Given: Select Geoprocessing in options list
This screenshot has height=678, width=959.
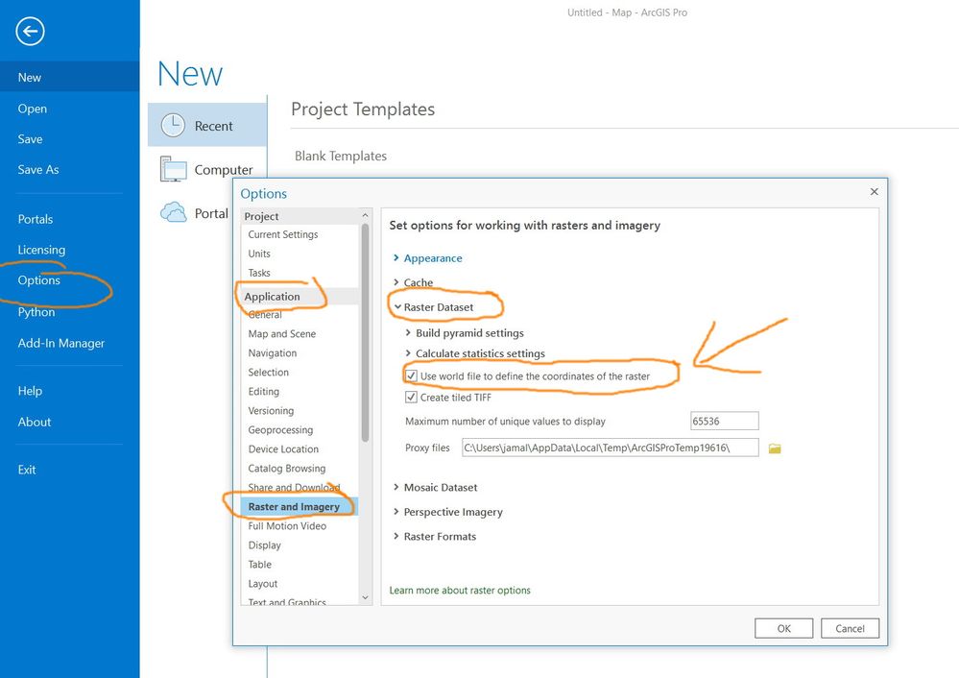Looking at the screenshot, I should click(x=280, y=430).
